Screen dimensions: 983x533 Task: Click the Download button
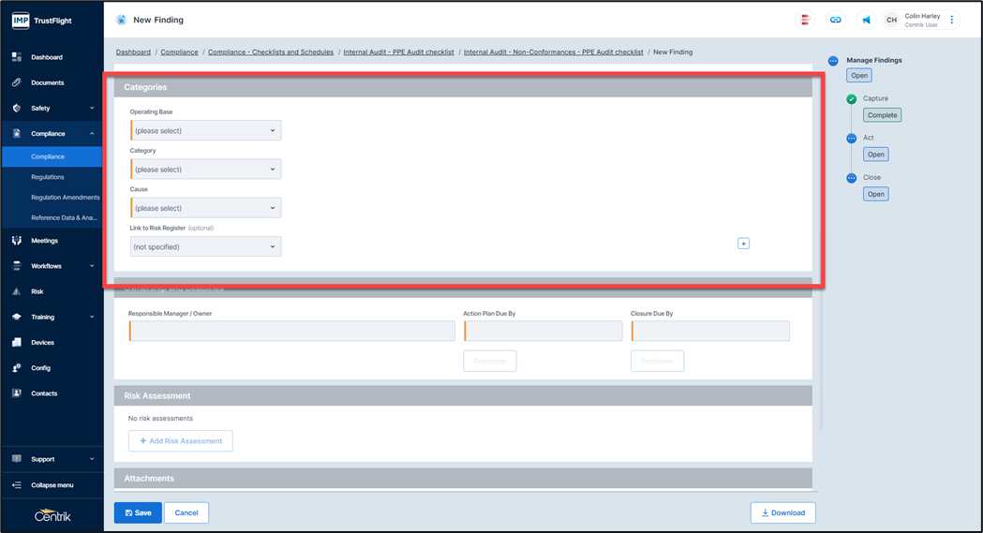coord(783,513)
